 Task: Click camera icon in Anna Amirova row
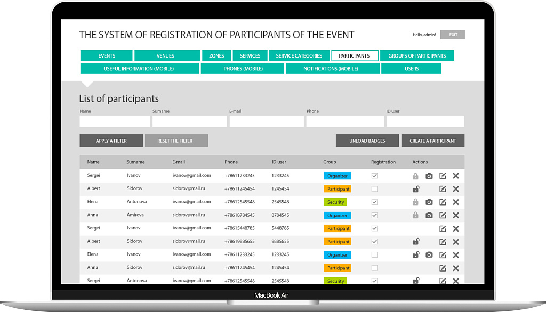pyautogui.click(x=429, y=215)
